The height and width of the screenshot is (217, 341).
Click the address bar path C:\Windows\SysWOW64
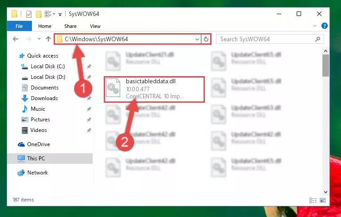coord(96,39)
